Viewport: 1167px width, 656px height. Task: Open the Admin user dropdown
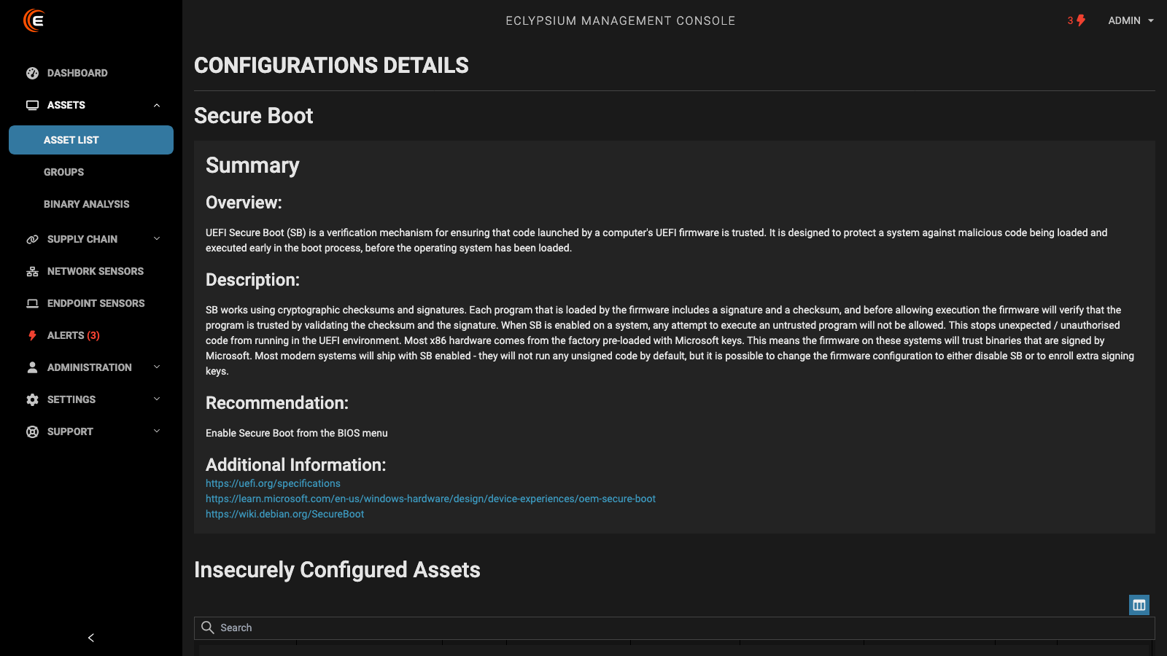1131,20
